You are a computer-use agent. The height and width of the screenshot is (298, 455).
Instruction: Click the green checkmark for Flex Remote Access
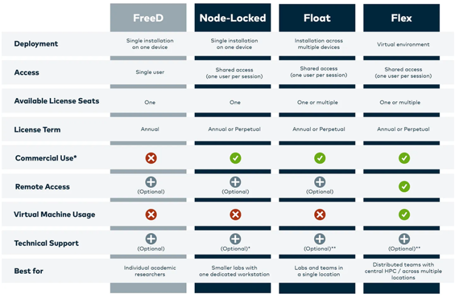coord(404,187)
